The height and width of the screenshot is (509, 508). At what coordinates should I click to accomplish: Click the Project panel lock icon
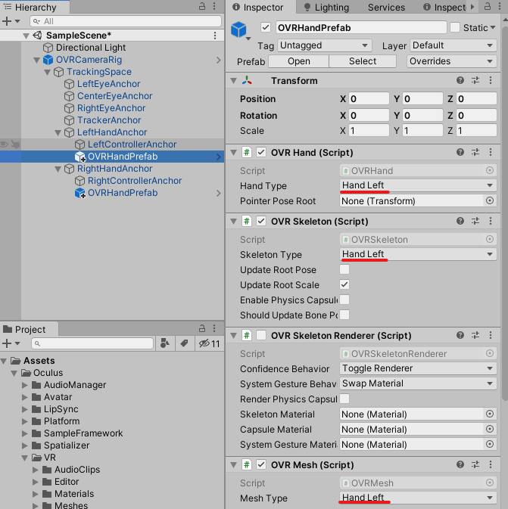202,328
